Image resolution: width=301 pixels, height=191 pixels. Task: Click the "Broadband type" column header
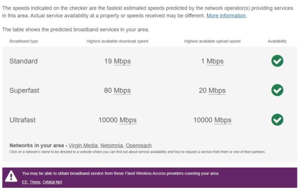coord(24,41)
